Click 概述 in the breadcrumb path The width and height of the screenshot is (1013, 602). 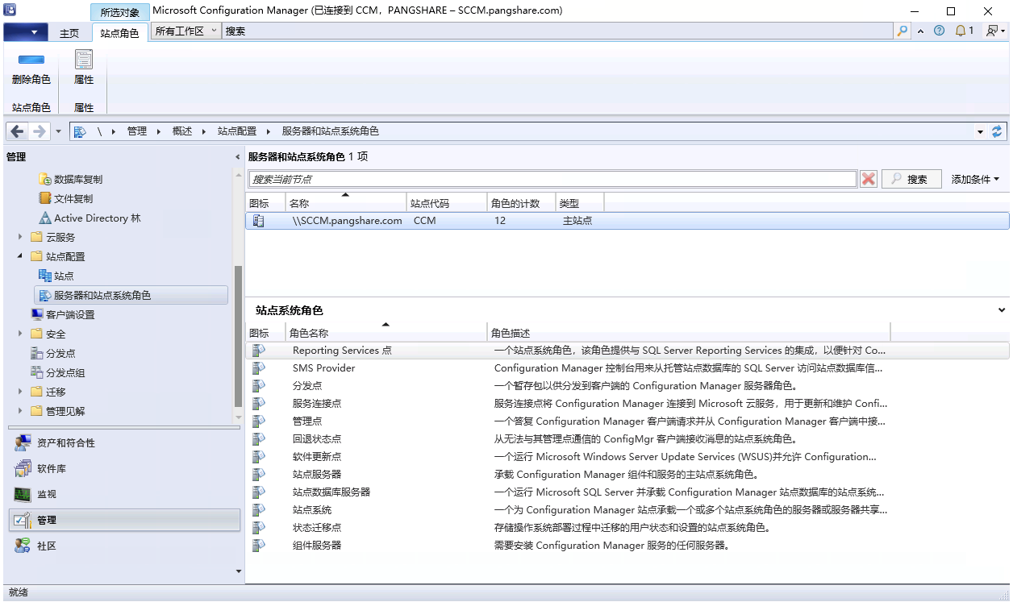182,131
